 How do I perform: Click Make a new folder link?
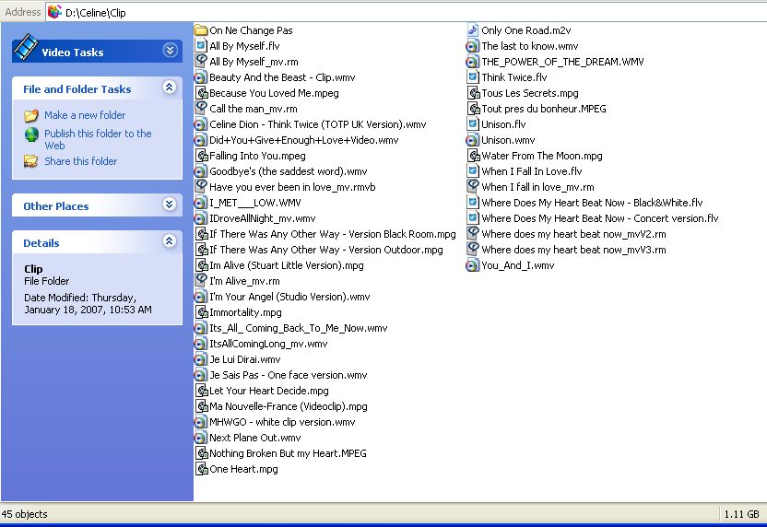85,115
